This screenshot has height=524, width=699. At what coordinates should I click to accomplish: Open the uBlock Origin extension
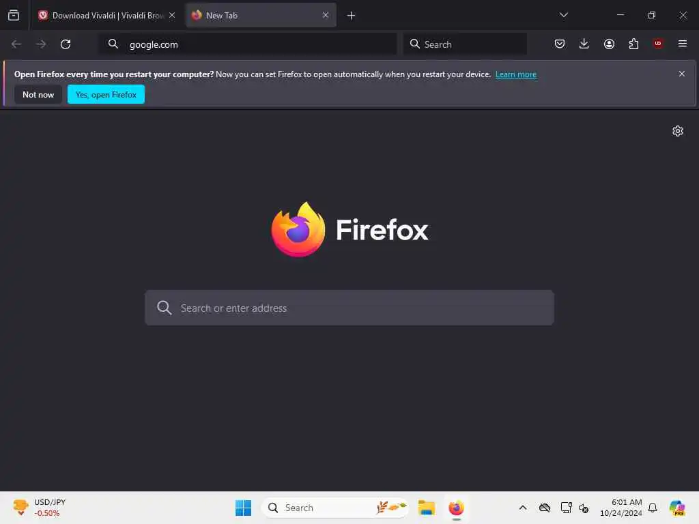pos(658,44)
